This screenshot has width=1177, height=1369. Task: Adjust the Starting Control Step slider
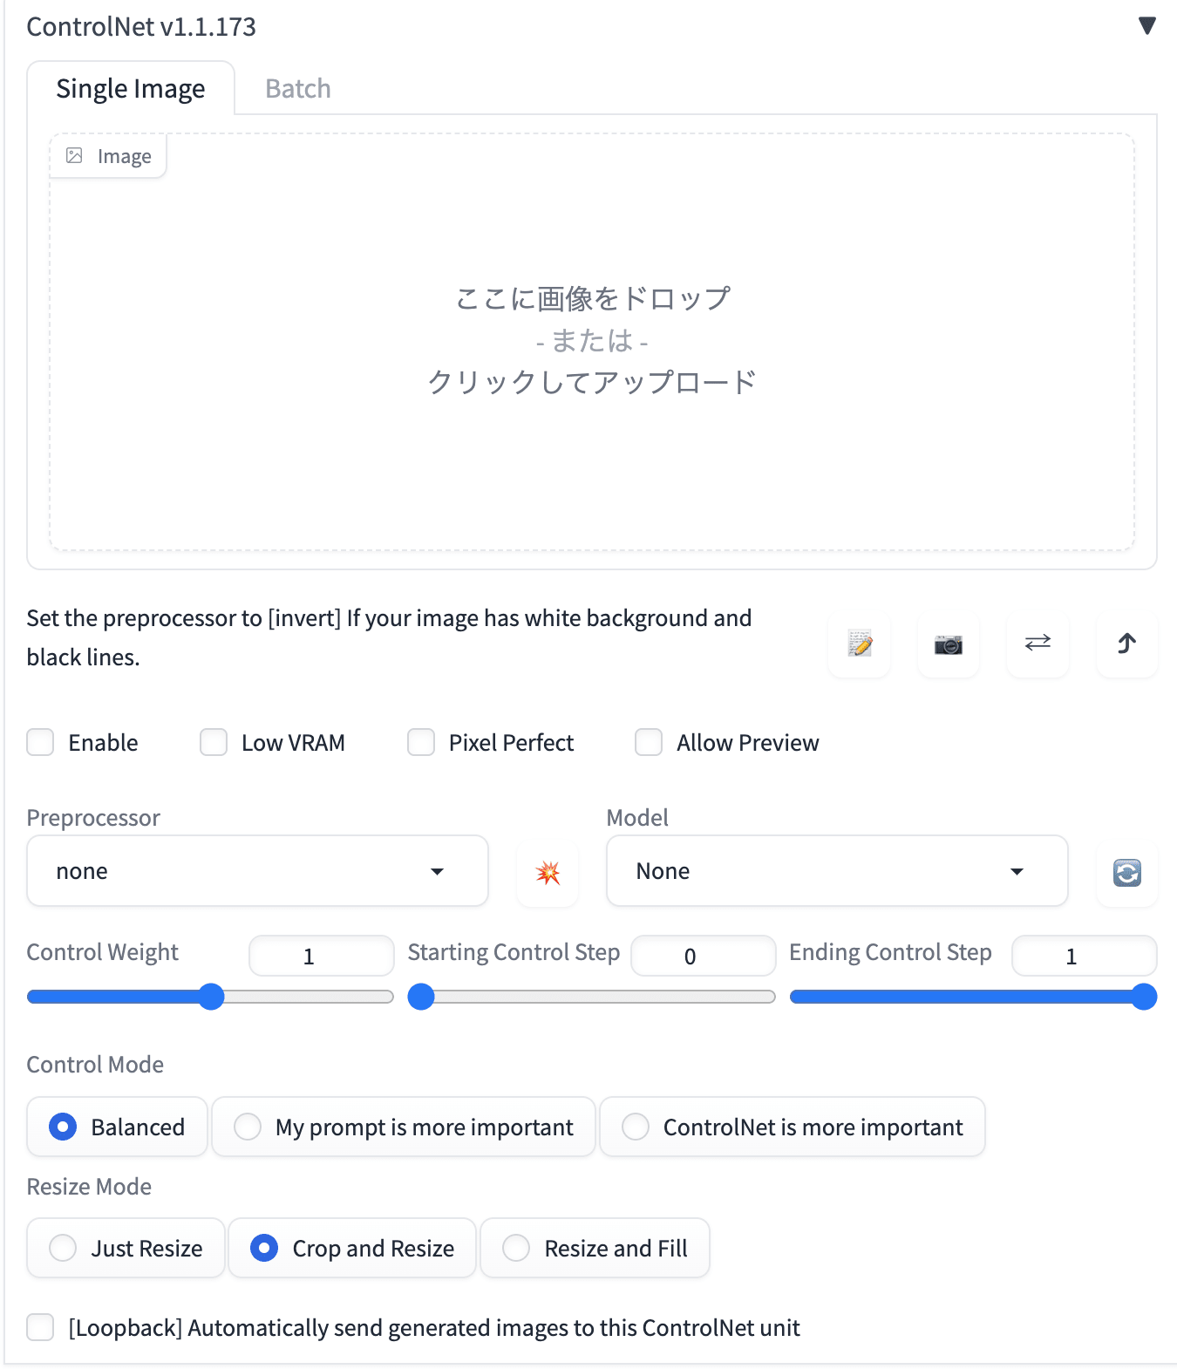[591, 997]
